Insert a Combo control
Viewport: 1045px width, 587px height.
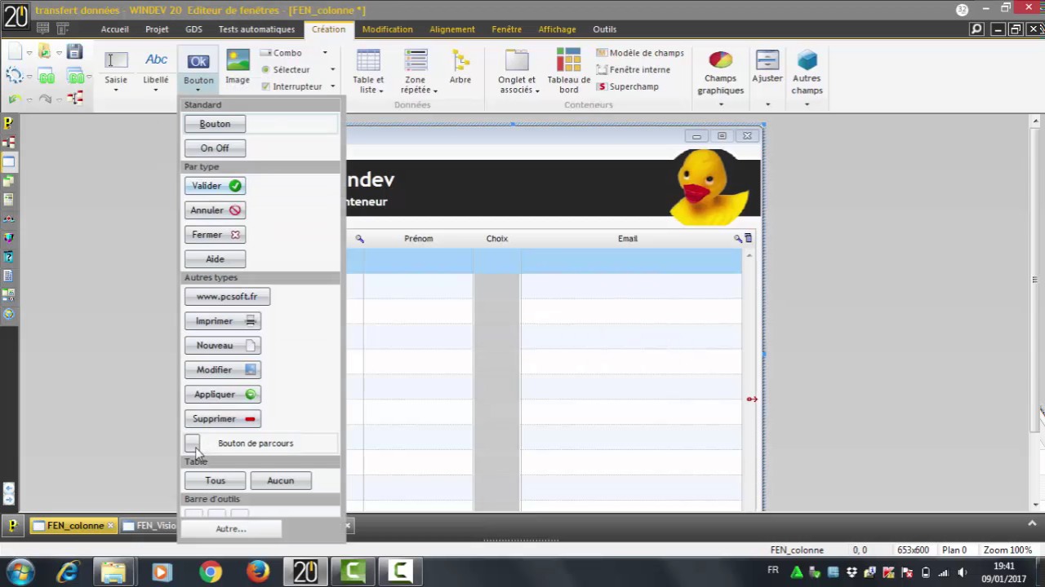coord(282,53)
